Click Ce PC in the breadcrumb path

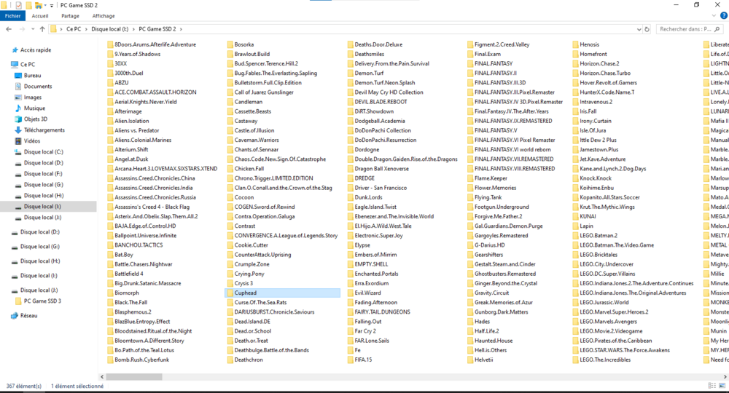[74, 29]
